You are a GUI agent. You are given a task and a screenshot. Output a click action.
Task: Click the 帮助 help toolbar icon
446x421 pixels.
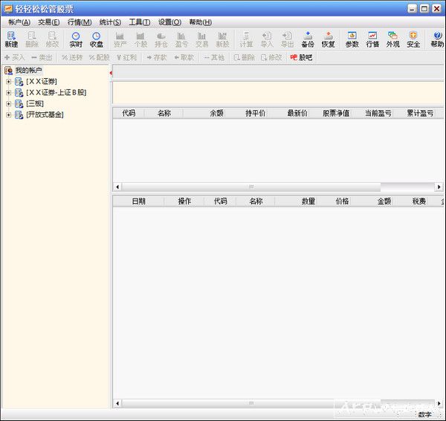pyautogui.click(x=437, y=39)
